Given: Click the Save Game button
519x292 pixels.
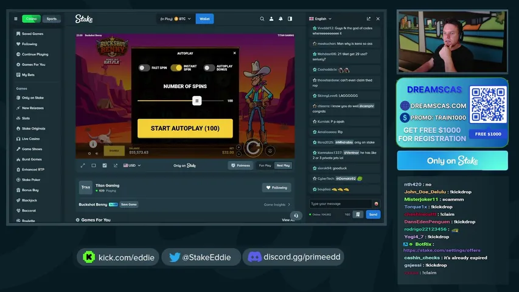Looking at the screenshot, I should pos(129,204).
